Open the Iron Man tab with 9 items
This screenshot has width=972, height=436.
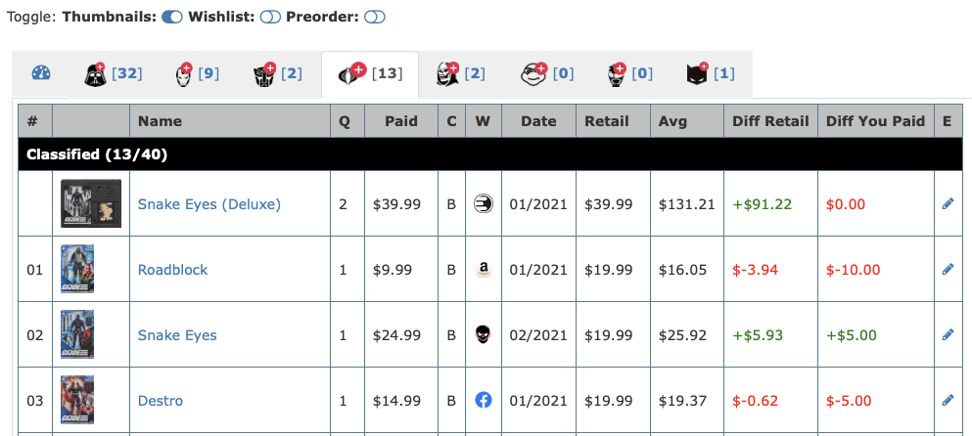pos(196,73)
